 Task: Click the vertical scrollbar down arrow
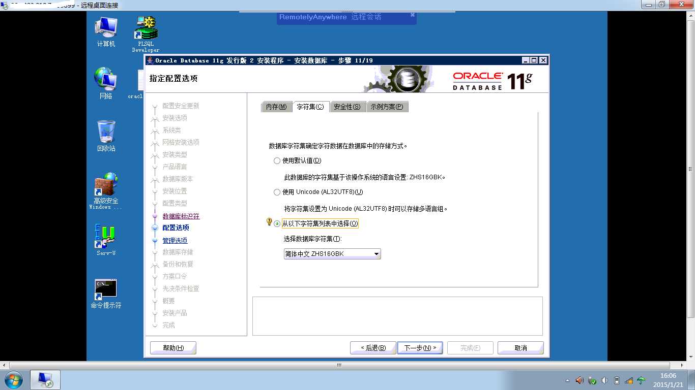click(691, 357)
